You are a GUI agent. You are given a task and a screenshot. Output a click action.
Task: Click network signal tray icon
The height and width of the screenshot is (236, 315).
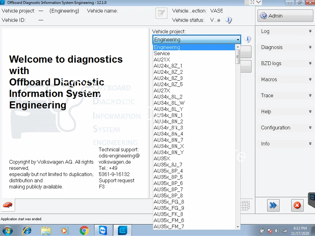(285, 231)
